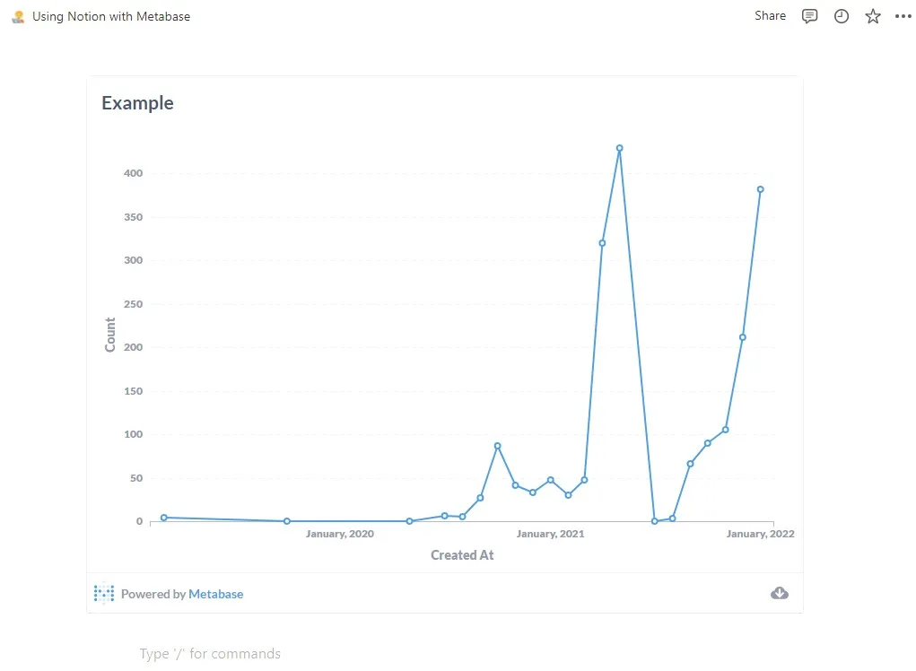The width and height of the screenshot is (916, 671).
Task: Open the Metabase link
Action: click(215, 594)
